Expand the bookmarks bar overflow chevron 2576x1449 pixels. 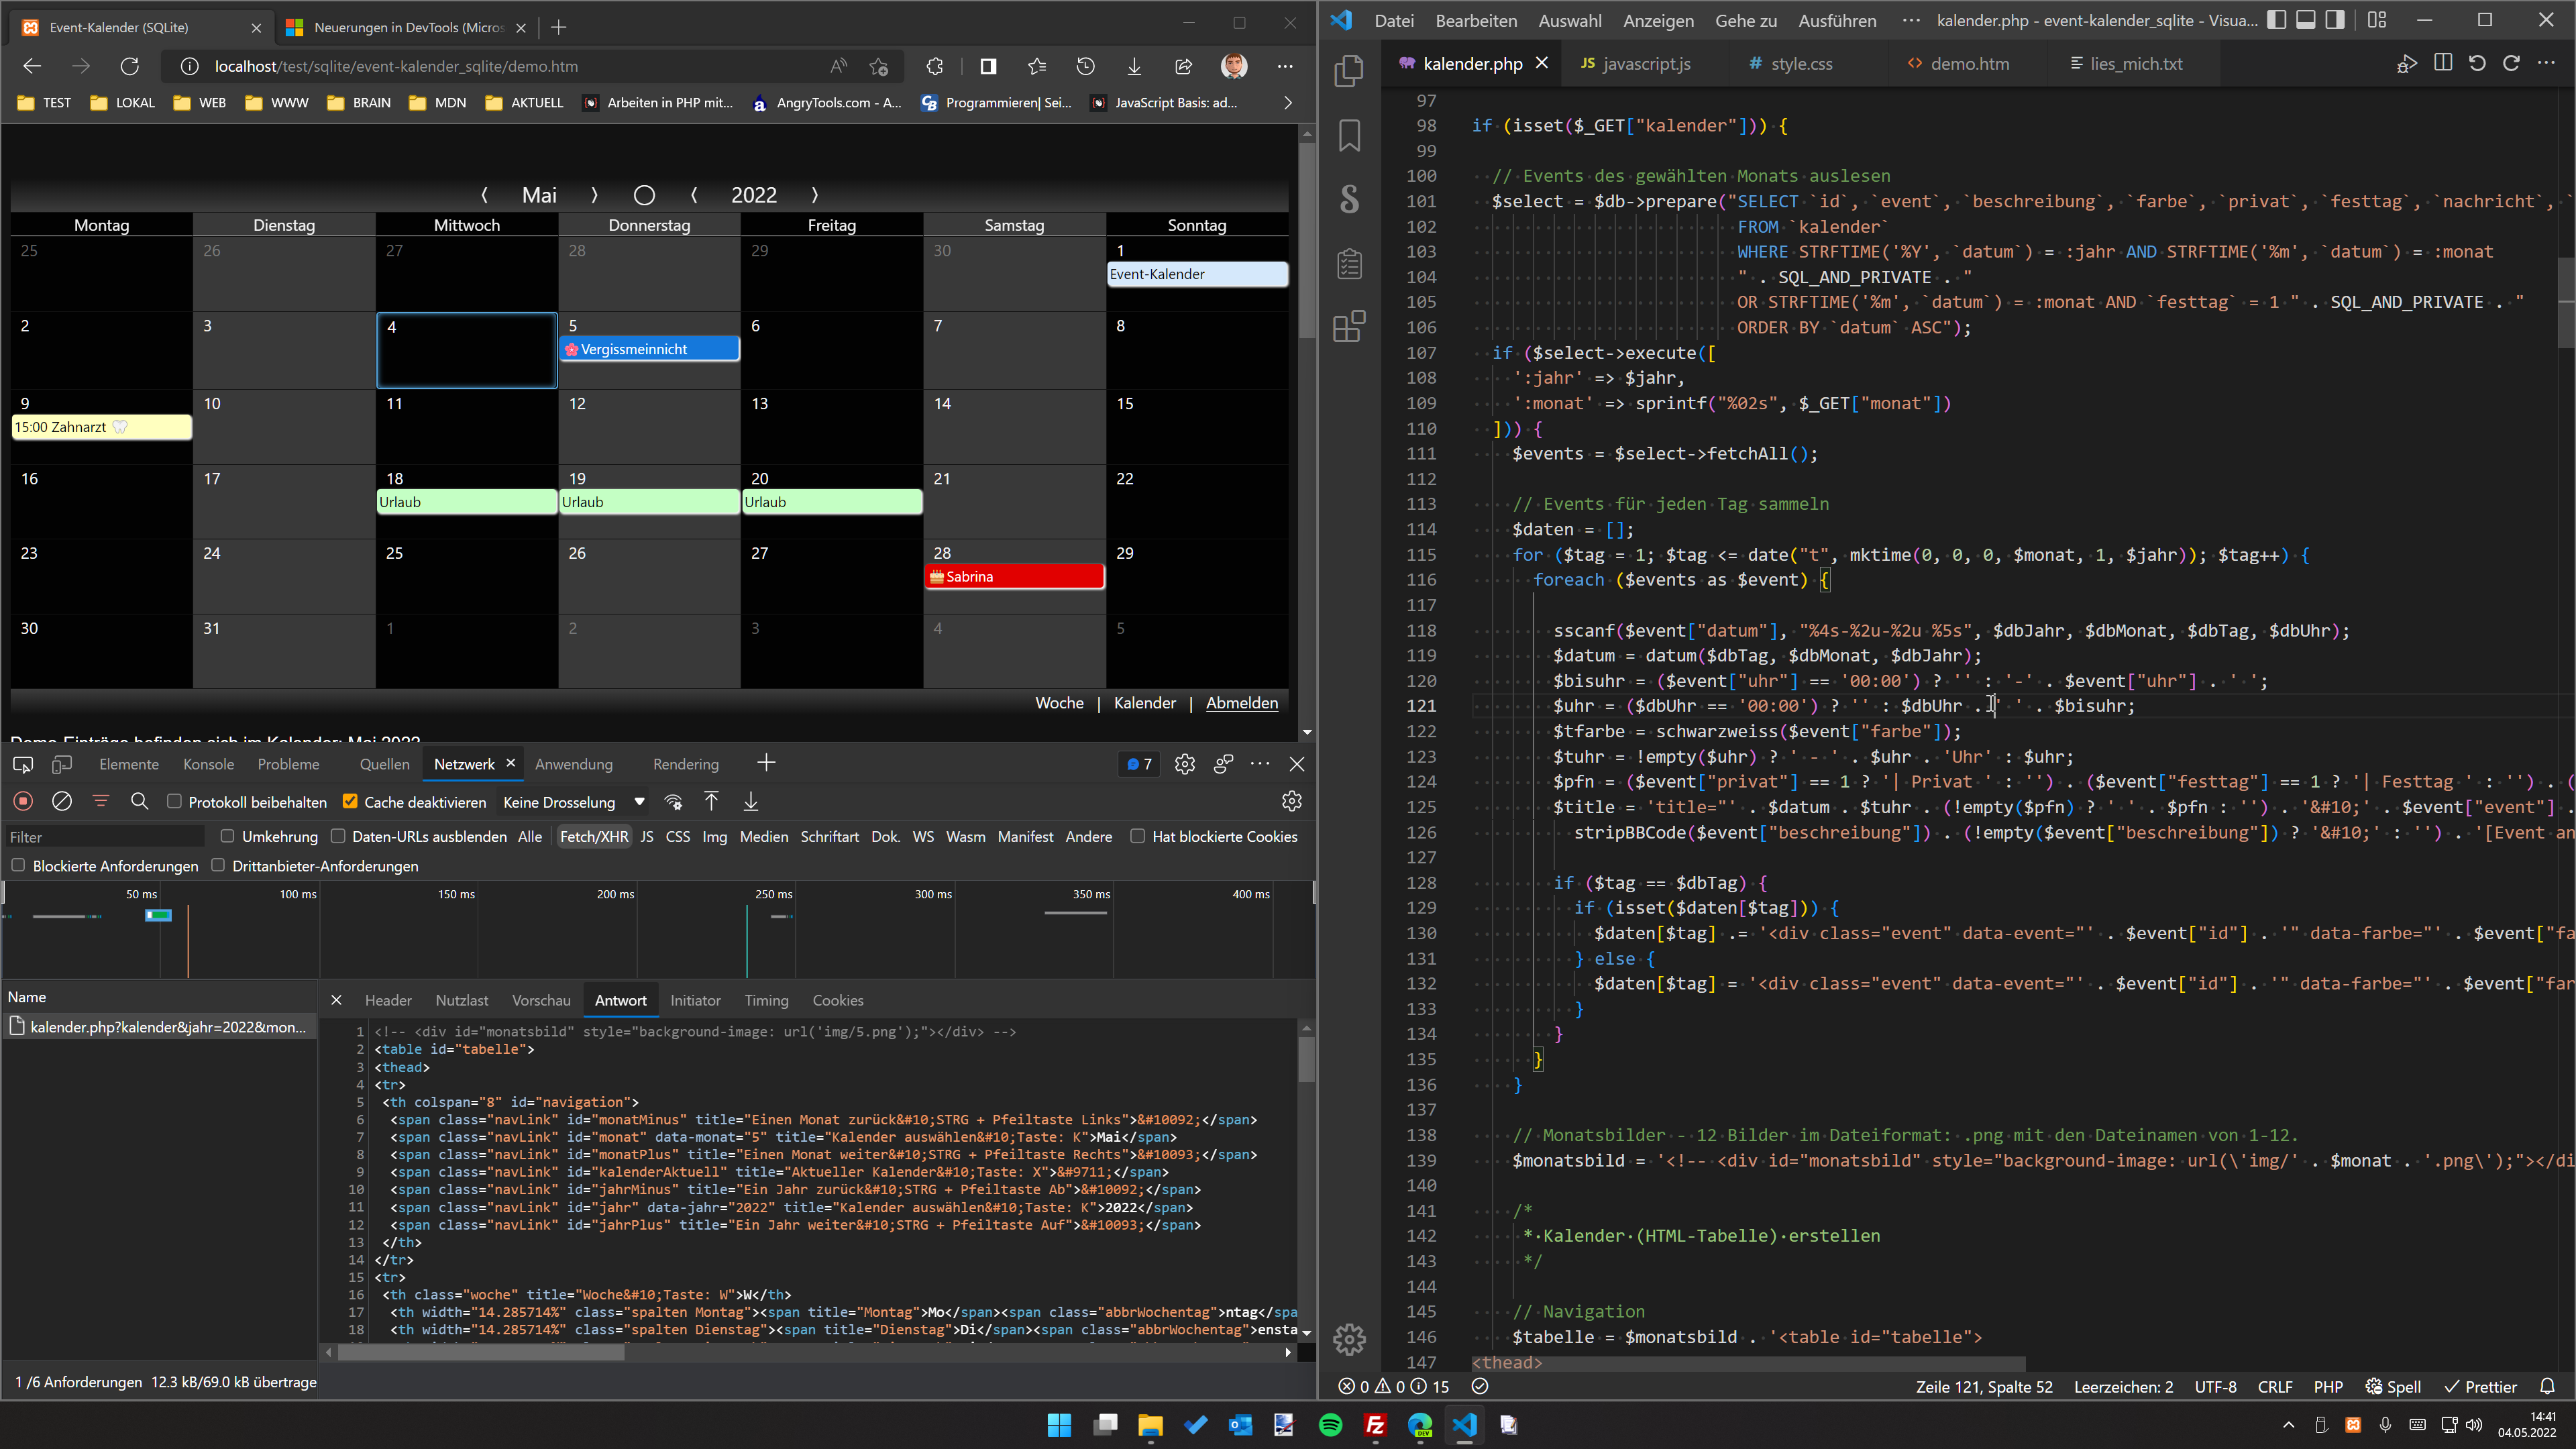(x=1288, y=102)
